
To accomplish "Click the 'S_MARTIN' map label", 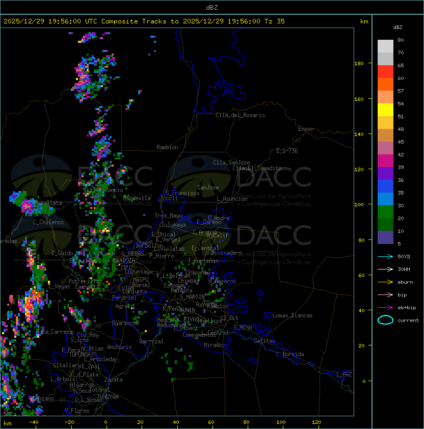I will point(193,297).
